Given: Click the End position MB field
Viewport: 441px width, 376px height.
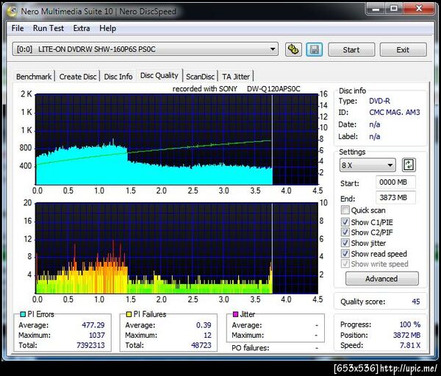Looking at the screenshot, I should [x=395, y=197].
